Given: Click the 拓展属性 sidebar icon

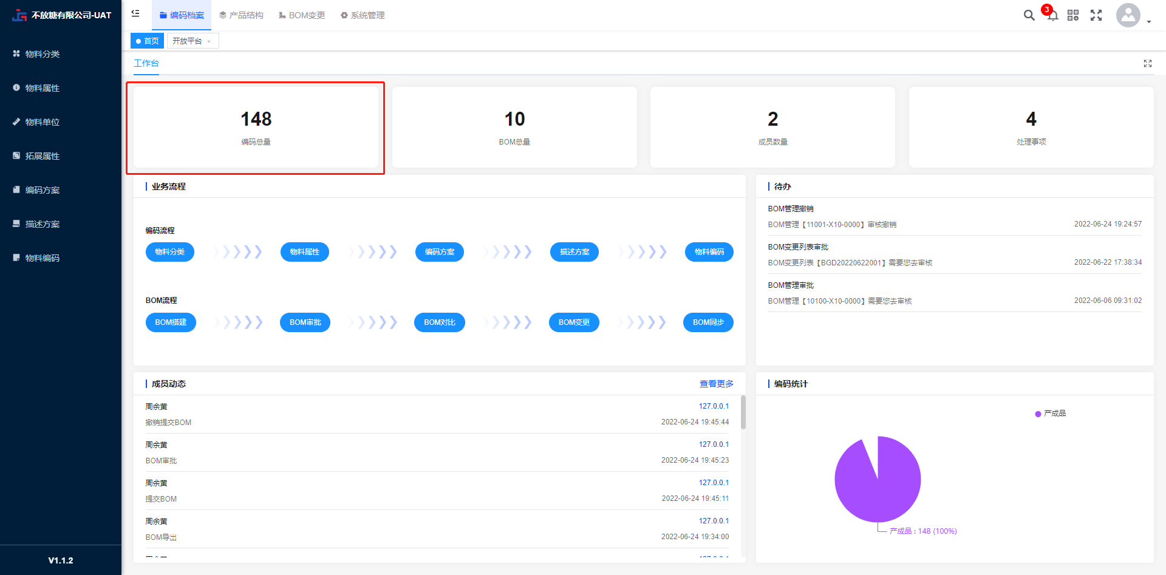Looking at the screenshot, I should [16, 155].
